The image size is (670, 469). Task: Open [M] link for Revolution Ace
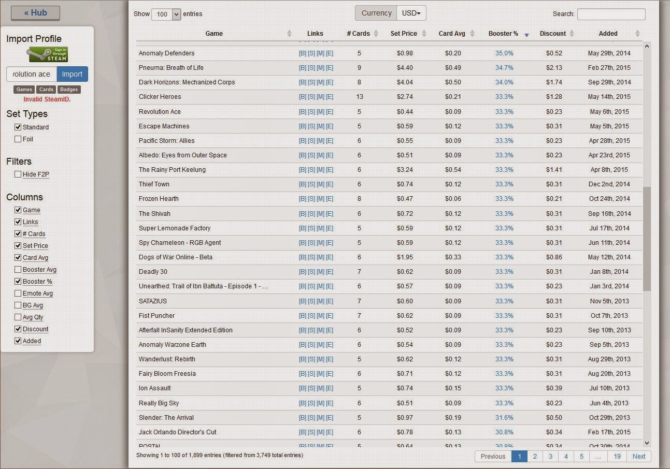click(321, 112)
